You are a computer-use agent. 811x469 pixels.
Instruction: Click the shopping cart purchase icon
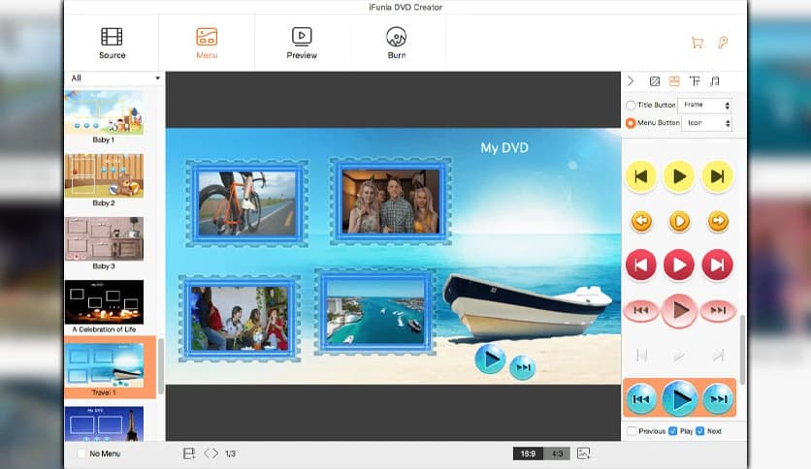pyautogui.click(x=697, y=43)
